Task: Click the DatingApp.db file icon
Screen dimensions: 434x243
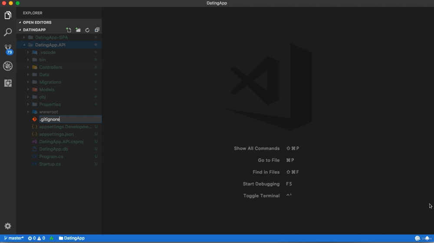Action: [x=35, y=149]
